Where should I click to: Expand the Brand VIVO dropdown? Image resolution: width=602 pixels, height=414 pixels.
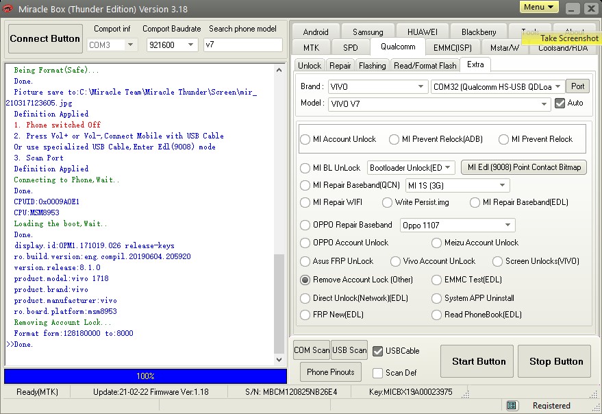[x=421, y=86]
